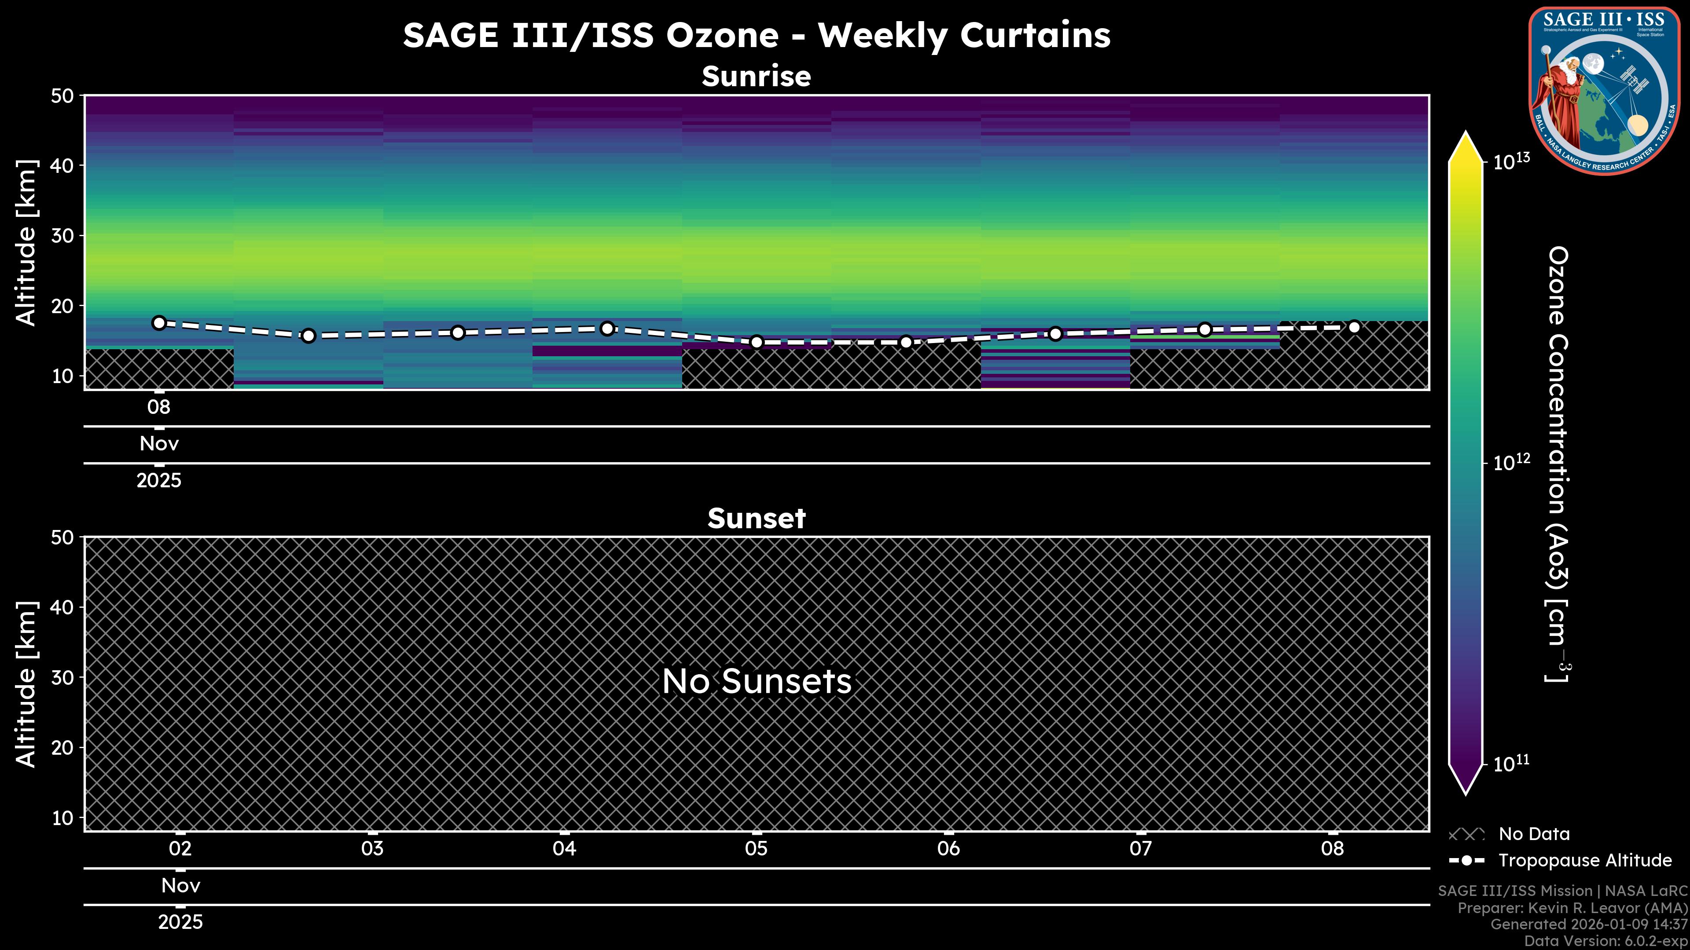Screen dimensions: 1690x950
Task: Click the main title SAGE III/ISS Ozone
Action: coord(757,35)
